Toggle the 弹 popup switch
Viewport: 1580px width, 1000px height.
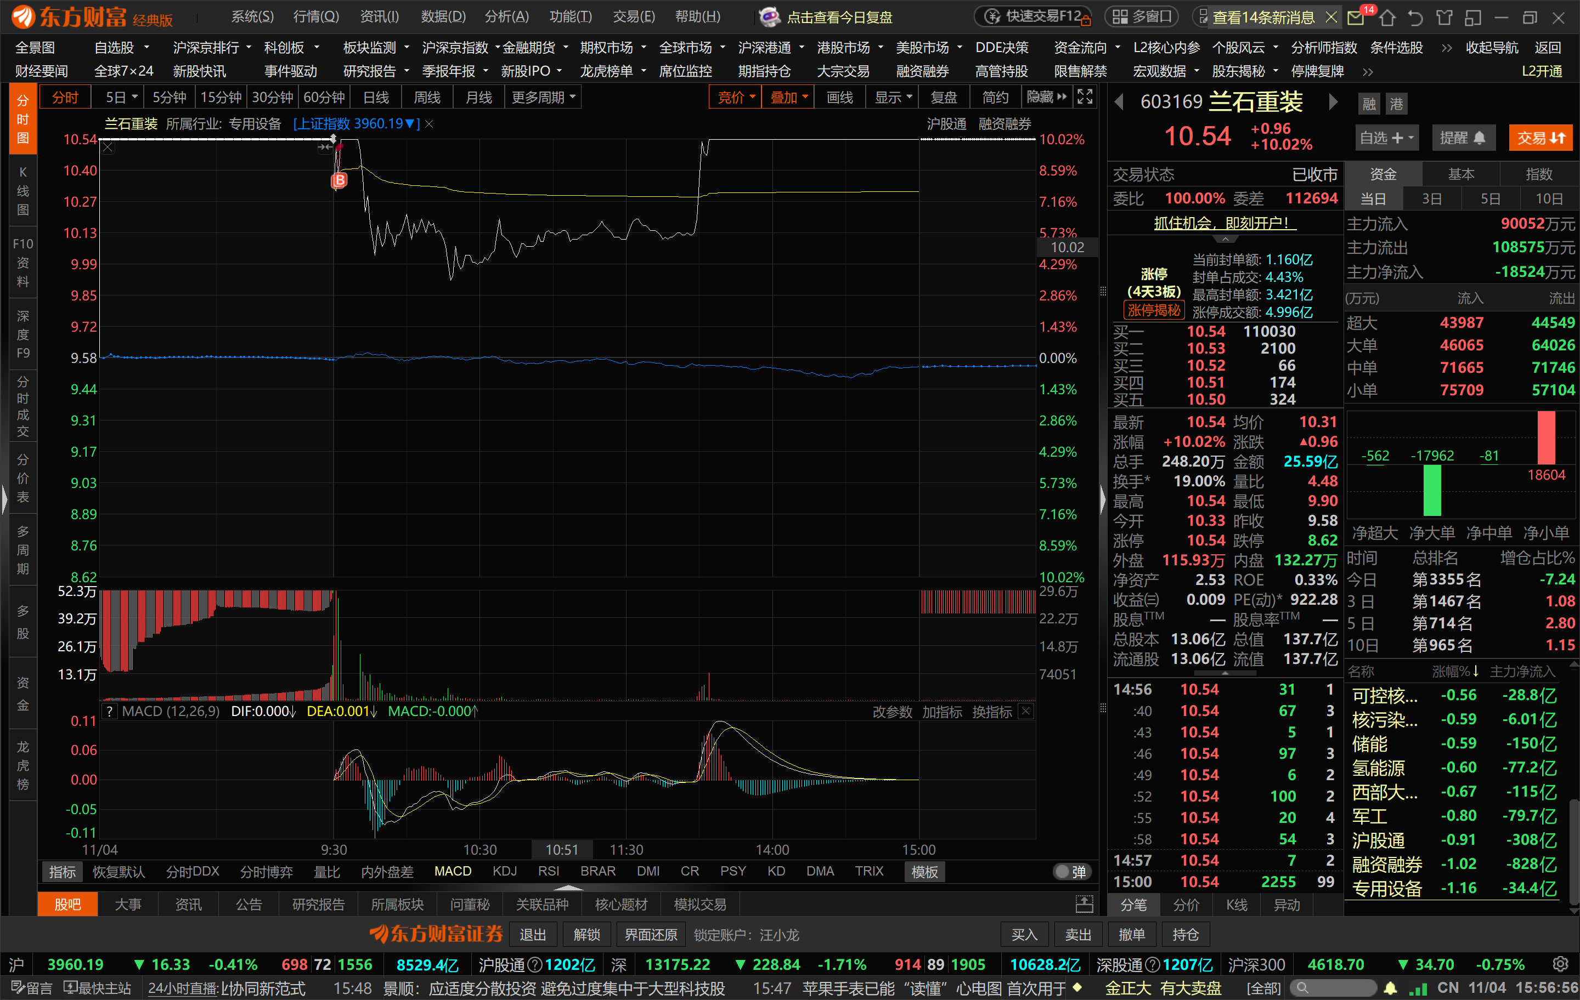(1071, 872)
